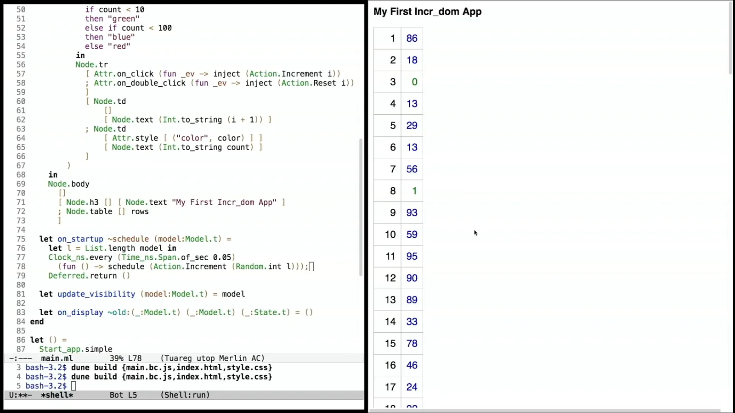
Task: Click count 95 in row 11
Action: (412, 256)
